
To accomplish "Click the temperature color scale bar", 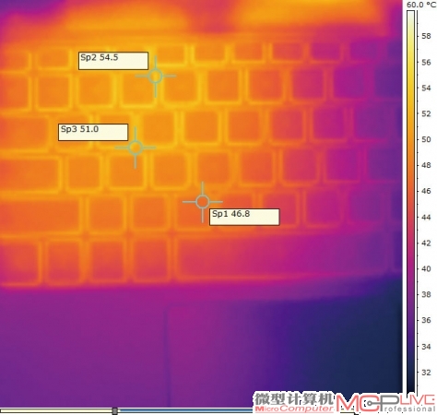I will click(410, 203).
